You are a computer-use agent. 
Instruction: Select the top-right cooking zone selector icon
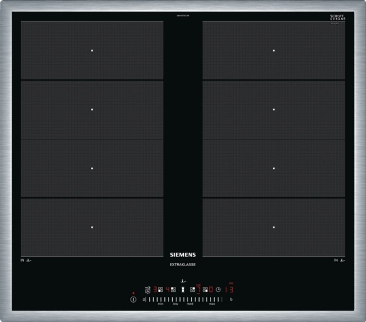pyautogui.click(x=192, y=290)
